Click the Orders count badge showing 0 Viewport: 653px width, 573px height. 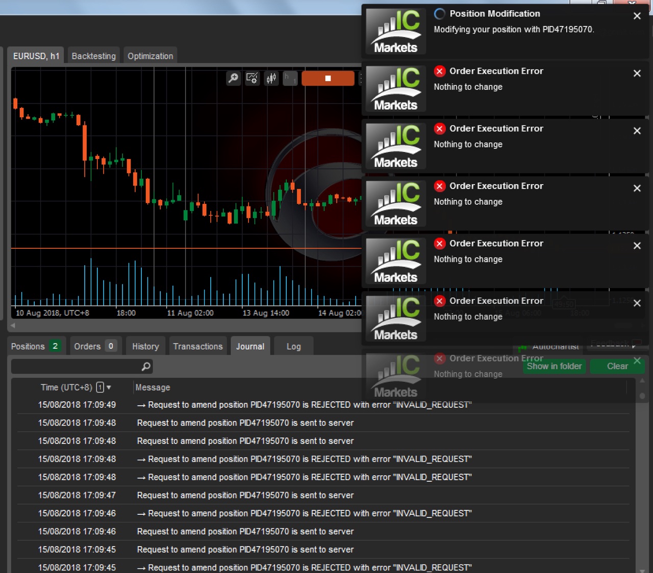click(111, 346)
